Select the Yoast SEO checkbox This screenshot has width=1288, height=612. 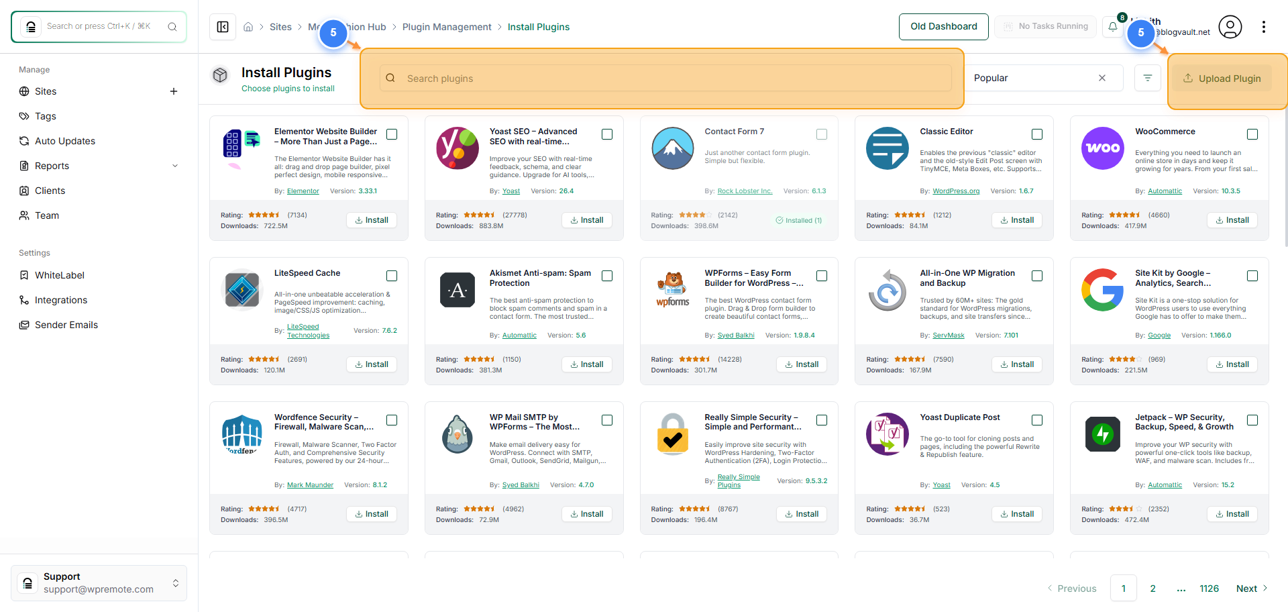[x=607, y=134]
